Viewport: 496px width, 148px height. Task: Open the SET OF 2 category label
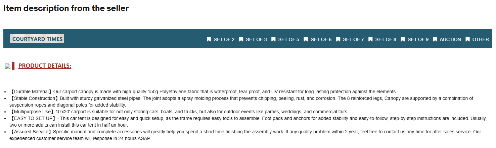tap(224, 39)
